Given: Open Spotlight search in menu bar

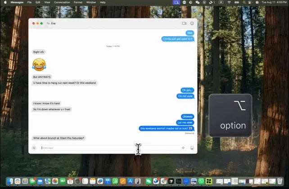Looking at the screenshot, I should [244, 2].
